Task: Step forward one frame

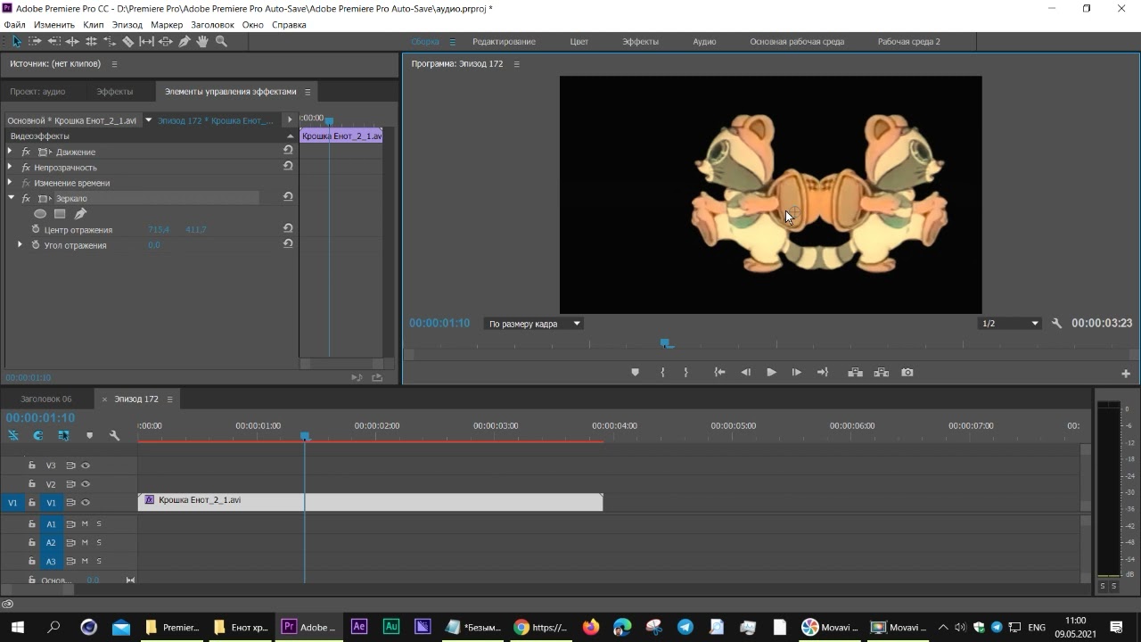Action: tap(796, 373)
